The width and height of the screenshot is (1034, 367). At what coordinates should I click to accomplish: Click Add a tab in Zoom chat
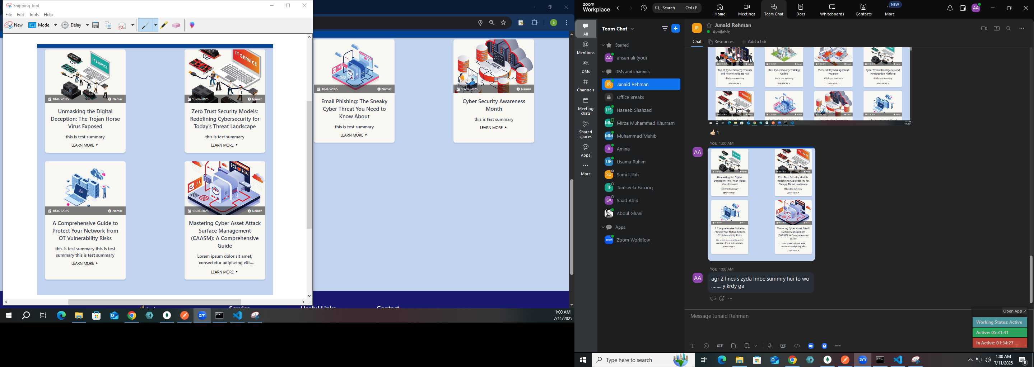(754, 42)
